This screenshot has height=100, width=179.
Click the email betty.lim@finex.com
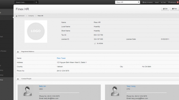pyautogui.click(x=51, y=98)
